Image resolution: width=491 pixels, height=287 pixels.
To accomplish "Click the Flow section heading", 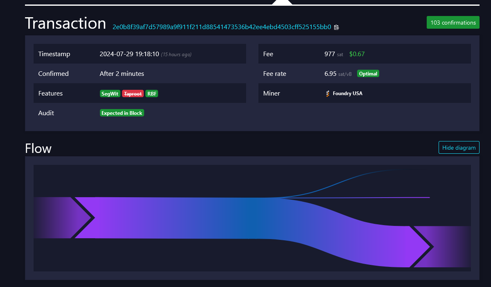I will pyautogui.click(x=38, y=148).
